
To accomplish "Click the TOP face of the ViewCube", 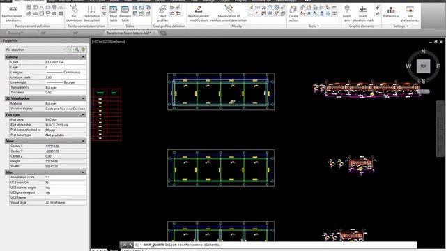I will pyautogui.click(x=423, y=66).
